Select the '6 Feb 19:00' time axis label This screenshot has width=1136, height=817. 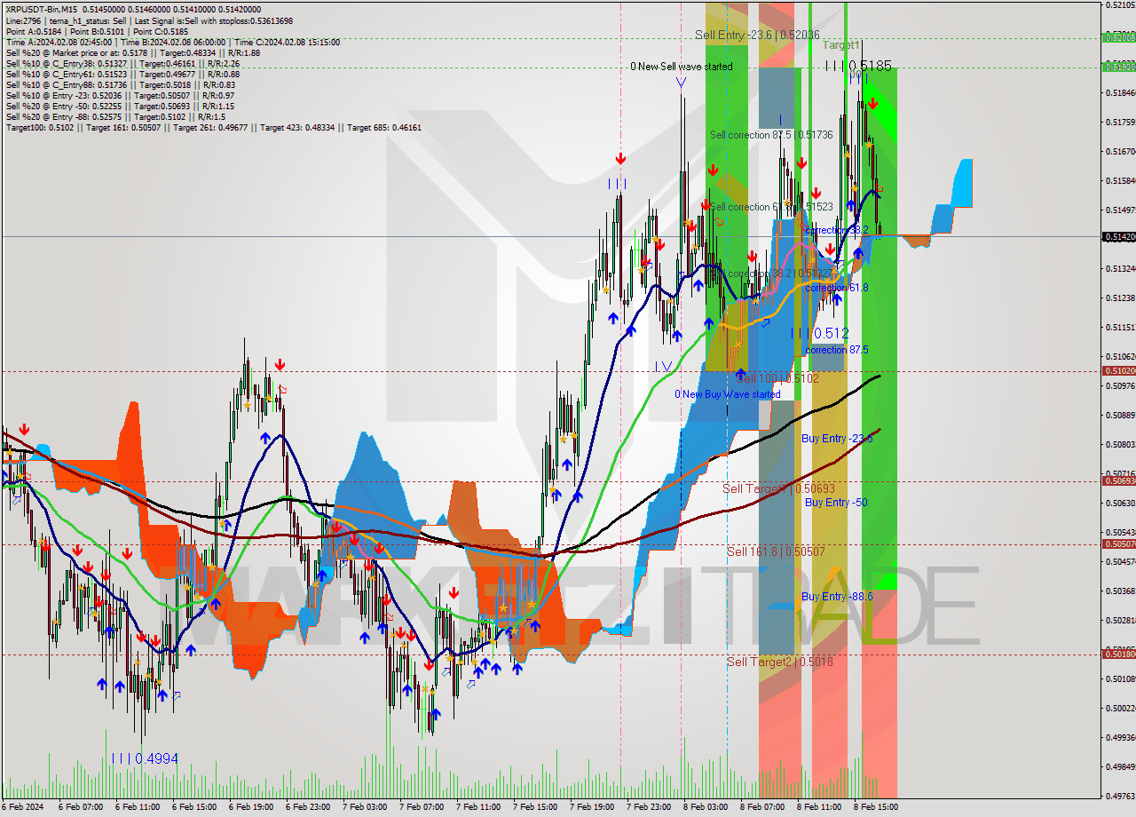[250, 807]
